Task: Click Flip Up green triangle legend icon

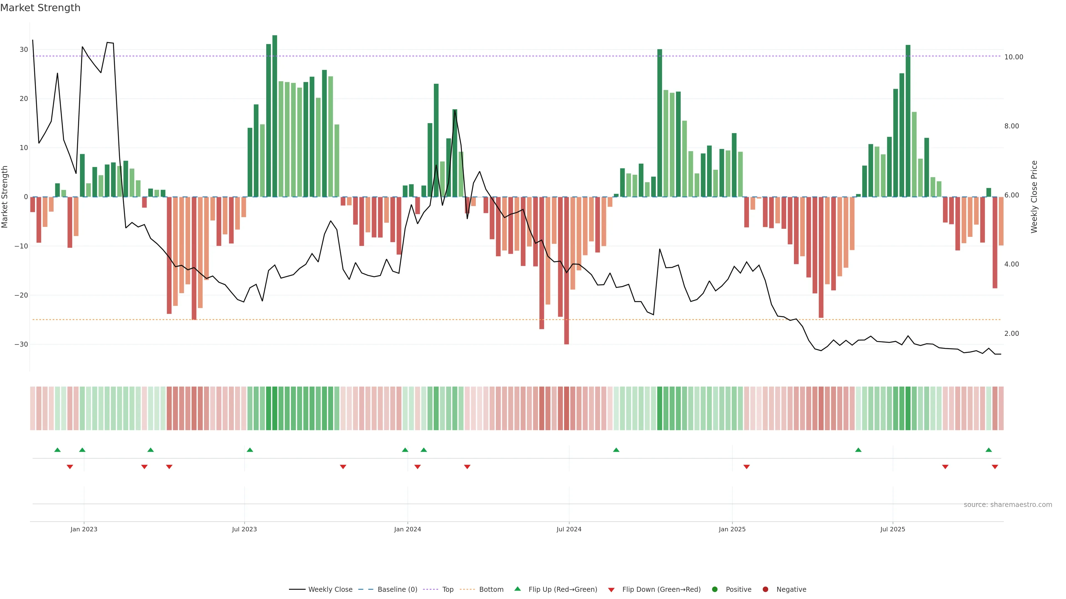Action: point(517,589)
